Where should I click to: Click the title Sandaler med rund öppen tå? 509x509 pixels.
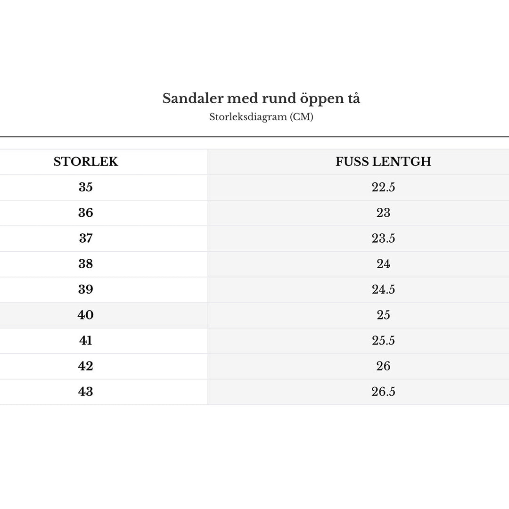(x=261, y=99)
